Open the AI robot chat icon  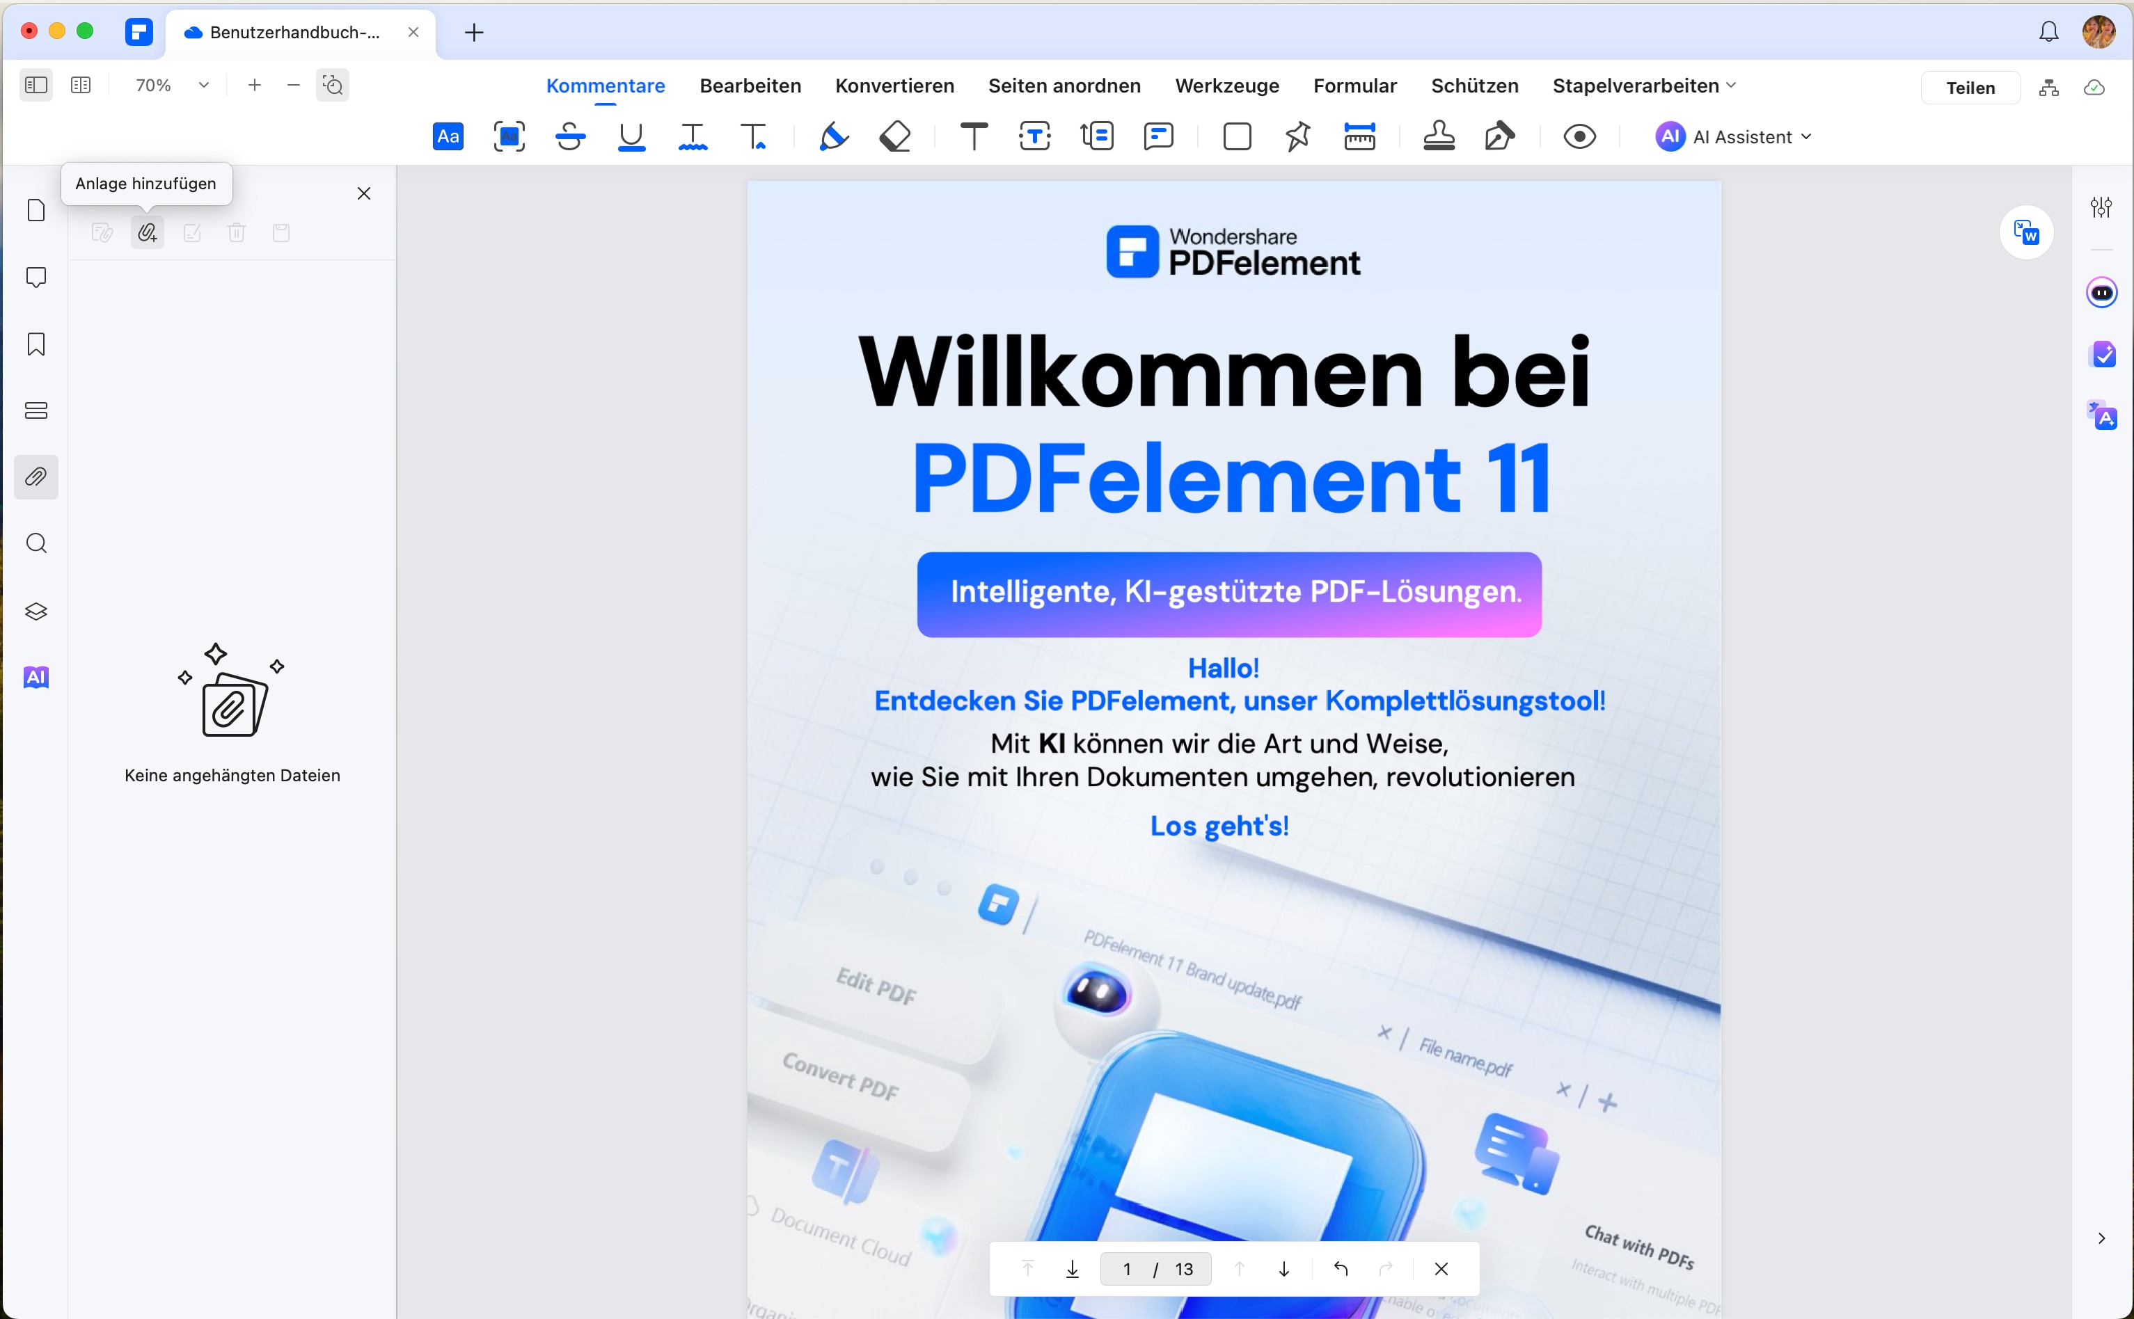point(2102,292)
